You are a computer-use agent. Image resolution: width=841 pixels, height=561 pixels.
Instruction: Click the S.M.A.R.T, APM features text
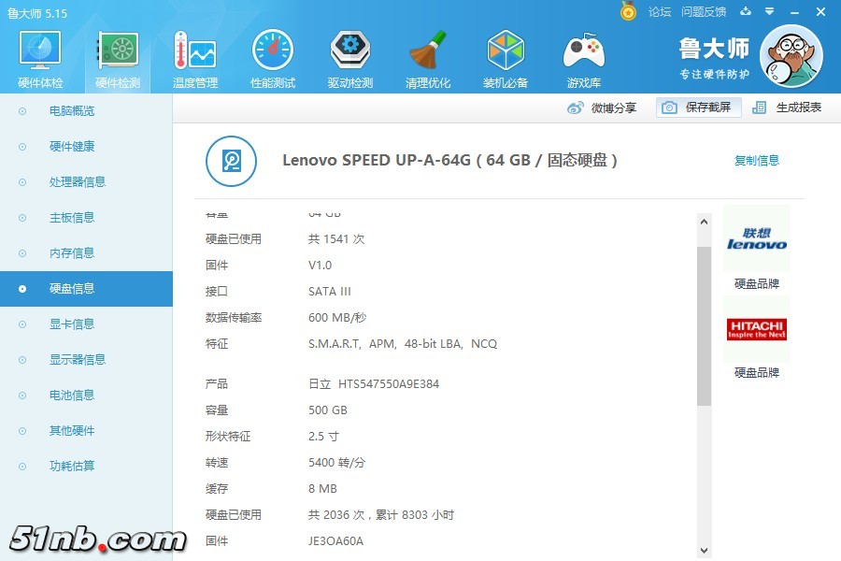coord(403,343)
